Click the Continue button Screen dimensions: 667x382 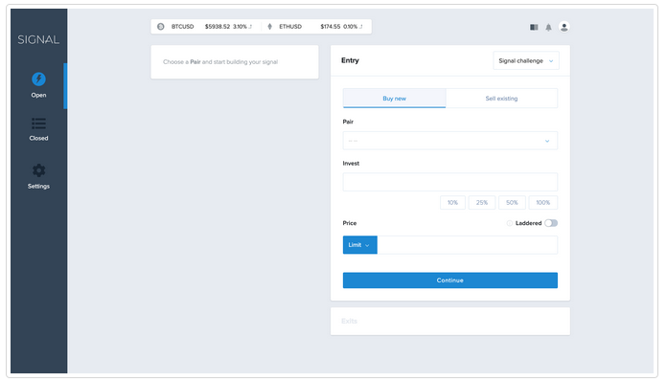pos(450,280)
